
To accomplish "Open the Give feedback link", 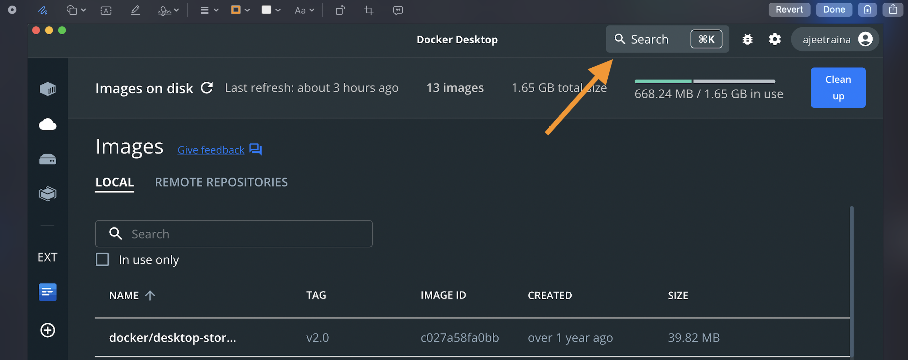I will [211, 150].
